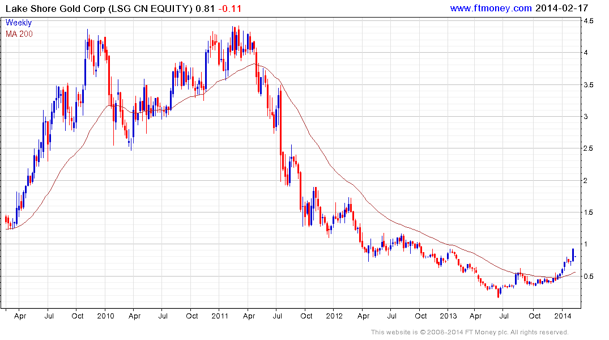The height and width of the screenshot is (340, 609).
Task: Click the 2012 time axis label
Action: click(x=334, y=316)
